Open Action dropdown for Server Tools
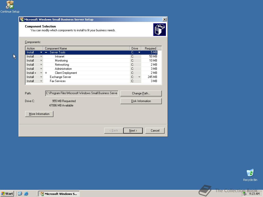The height and width of the screenshot is (197, 263). click(x=41, y=52)
